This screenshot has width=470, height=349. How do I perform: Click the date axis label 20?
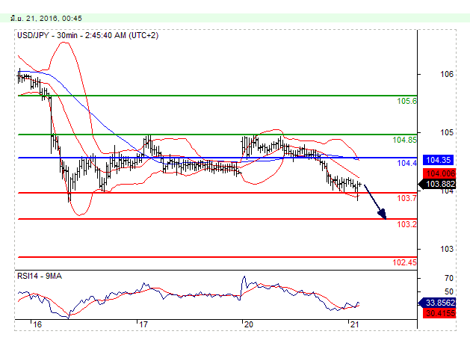(x=249, y=325)
